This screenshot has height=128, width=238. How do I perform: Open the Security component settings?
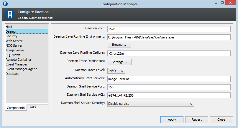click(27, 36)
